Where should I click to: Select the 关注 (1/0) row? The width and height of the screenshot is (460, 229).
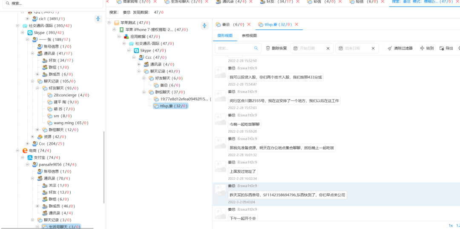(x=55, y=185)
